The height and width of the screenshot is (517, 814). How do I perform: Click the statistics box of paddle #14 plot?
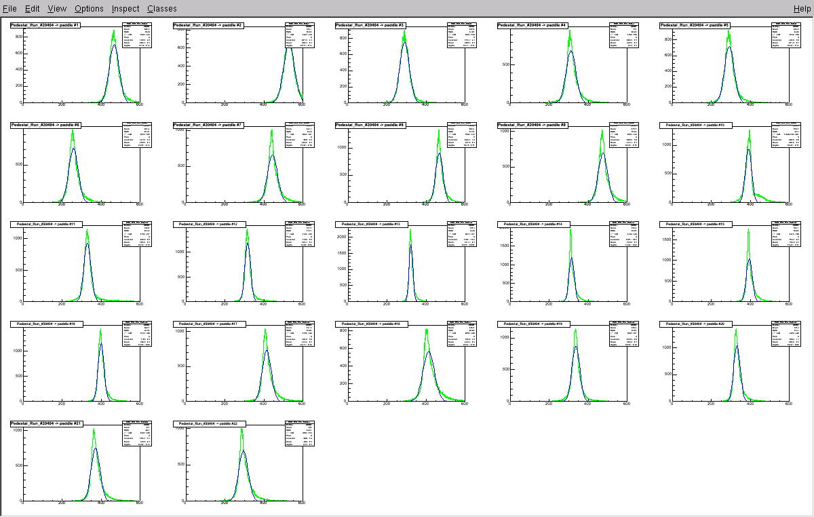tap(624, 234)
